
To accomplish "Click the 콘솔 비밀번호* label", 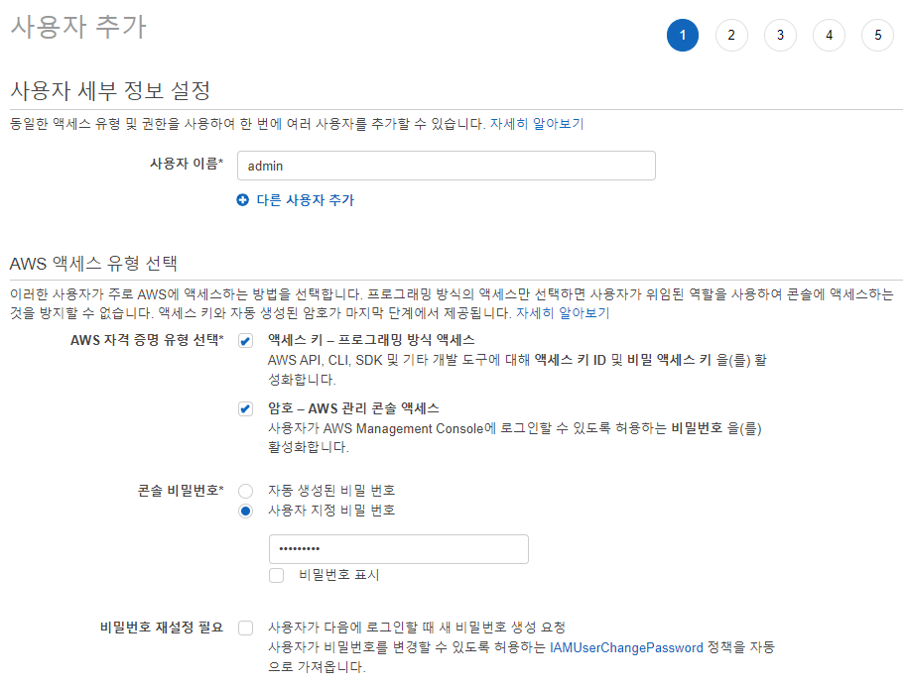I will [x=181, y=491].
